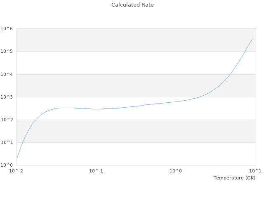Select the 10^1 horizontal axis tick label

[x=255, y=171]
